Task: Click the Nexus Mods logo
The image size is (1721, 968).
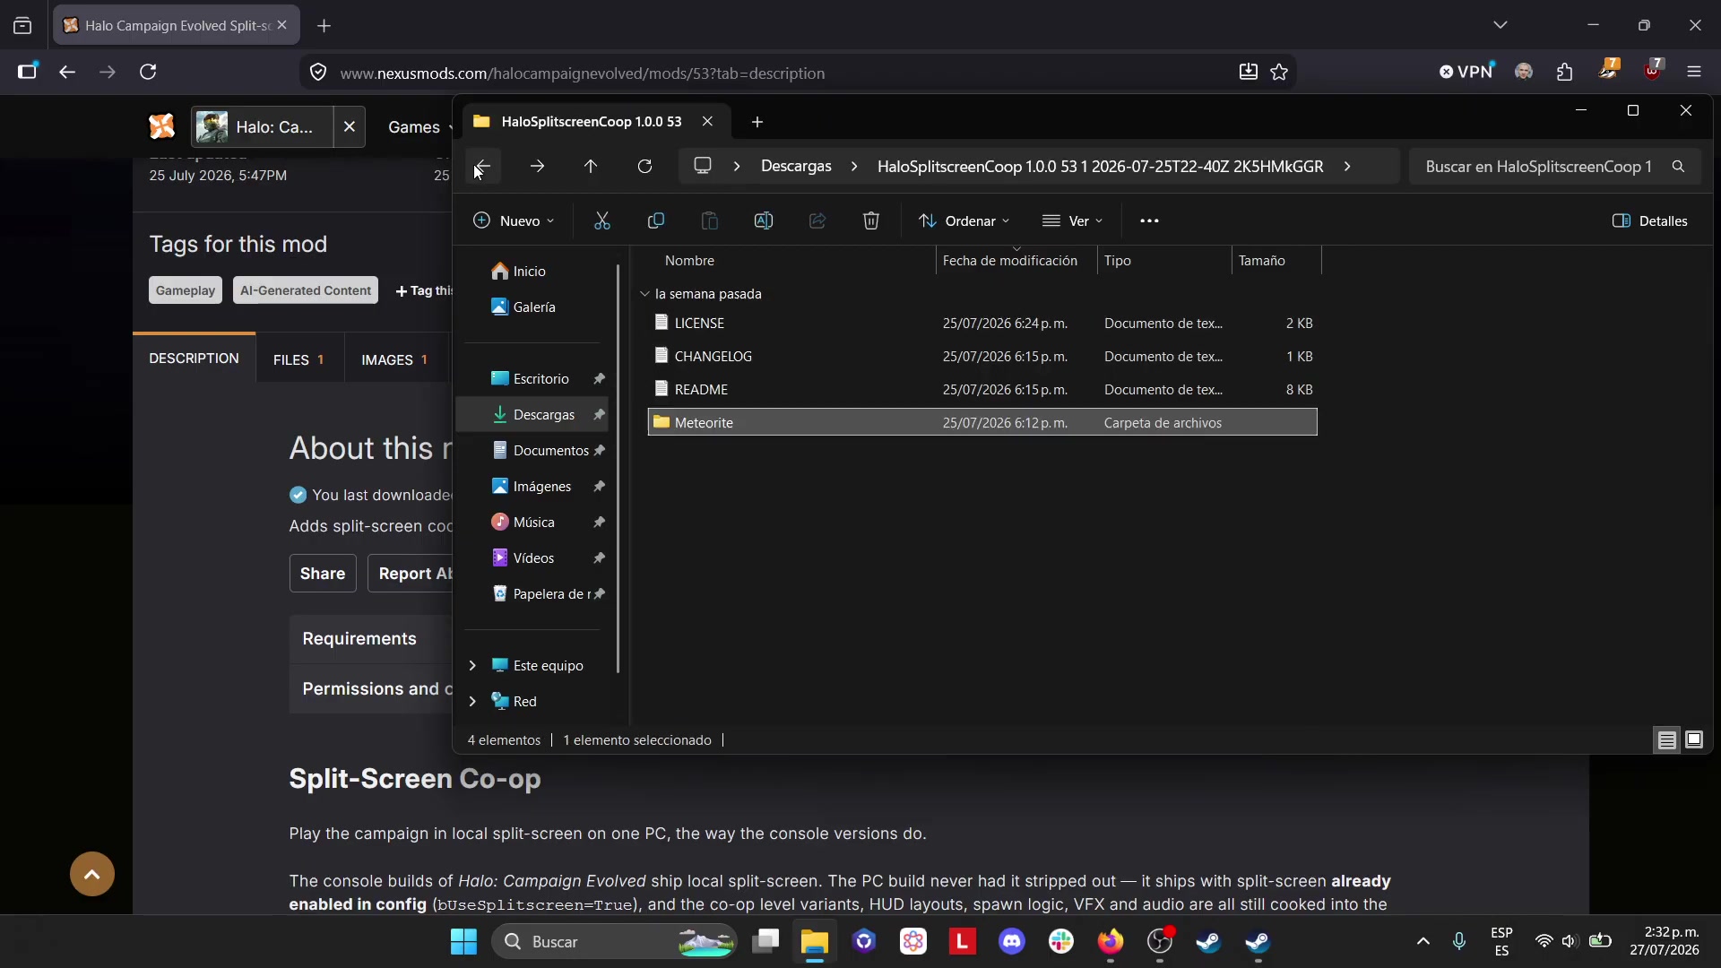Action: point(162,126)
